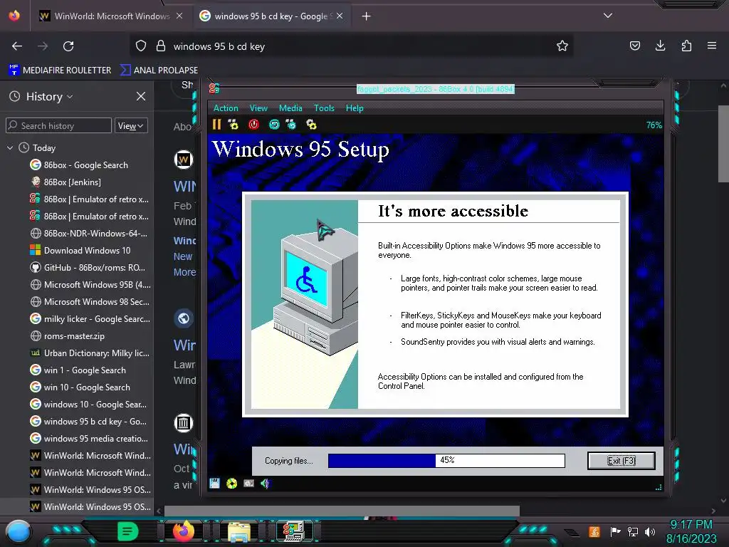Open Microsoft Windows 98 Sec... history entry
This screenshot has width=729, height=547.
90,302
